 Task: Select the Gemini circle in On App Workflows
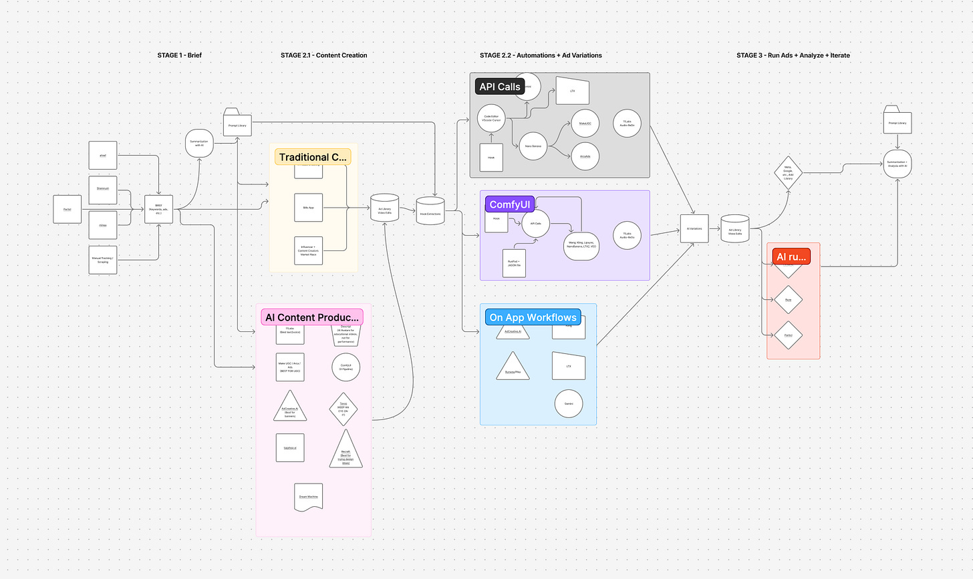(x=568, y=403)
